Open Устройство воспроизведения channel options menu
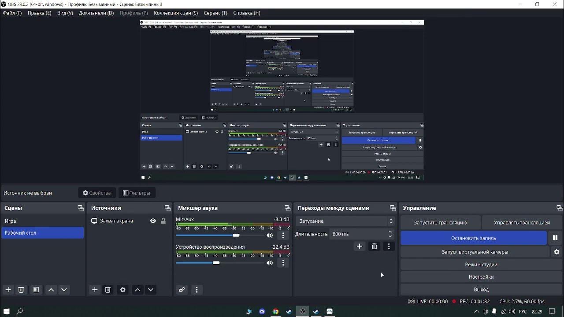Image resolution: width=564 pixels, height=317 pixels. coord(283,263)
